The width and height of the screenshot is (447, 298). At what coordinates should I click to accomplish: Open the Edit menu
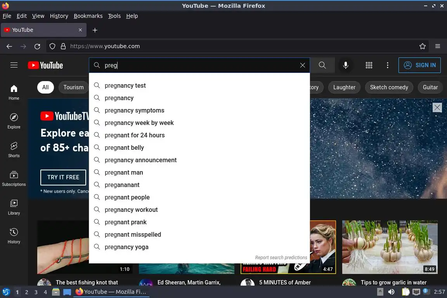[x=22, y=16]
